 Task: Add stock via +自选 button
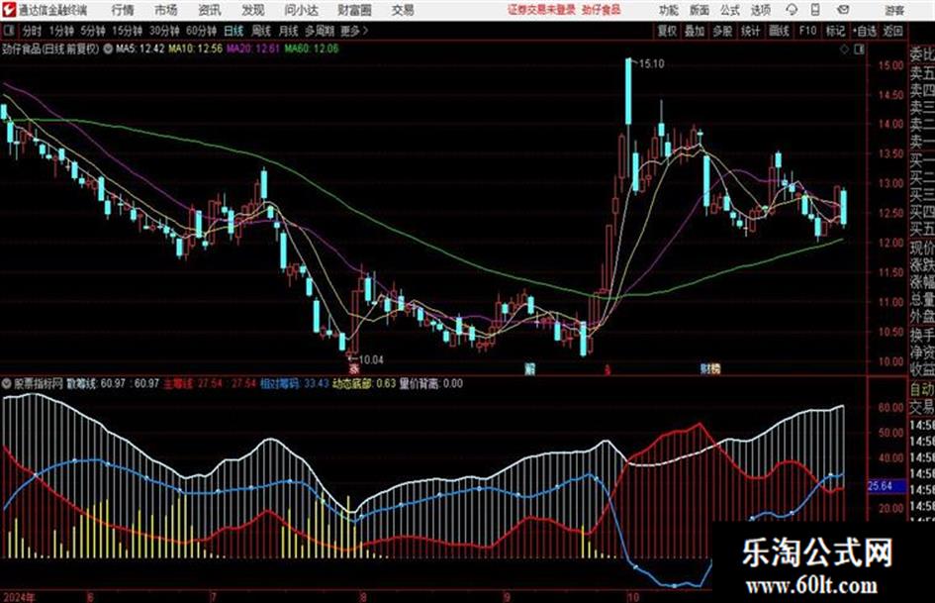pyautogui.click(x=865, y=31)
